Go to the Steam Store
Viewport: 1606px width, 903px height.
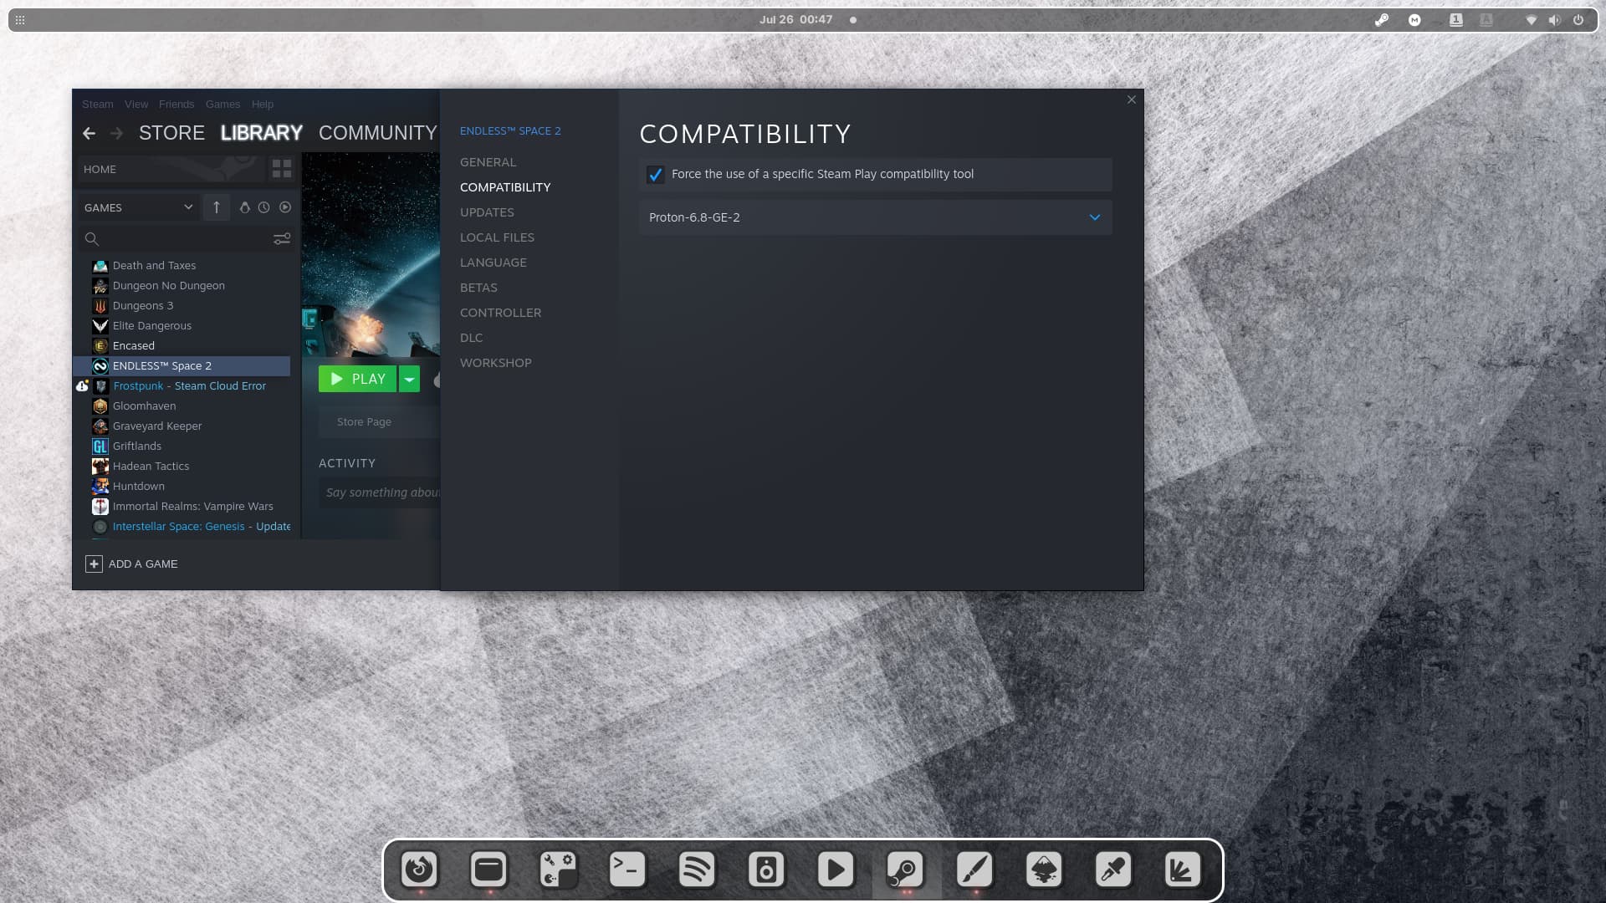pyautogui.click(x=171, y=133)
